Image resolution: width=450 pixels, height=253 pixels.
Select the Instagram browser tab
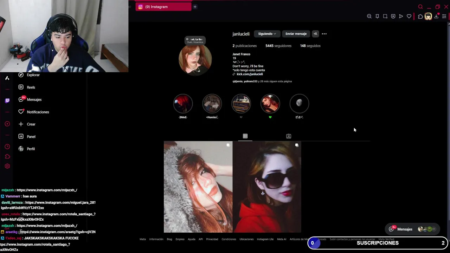163,7
